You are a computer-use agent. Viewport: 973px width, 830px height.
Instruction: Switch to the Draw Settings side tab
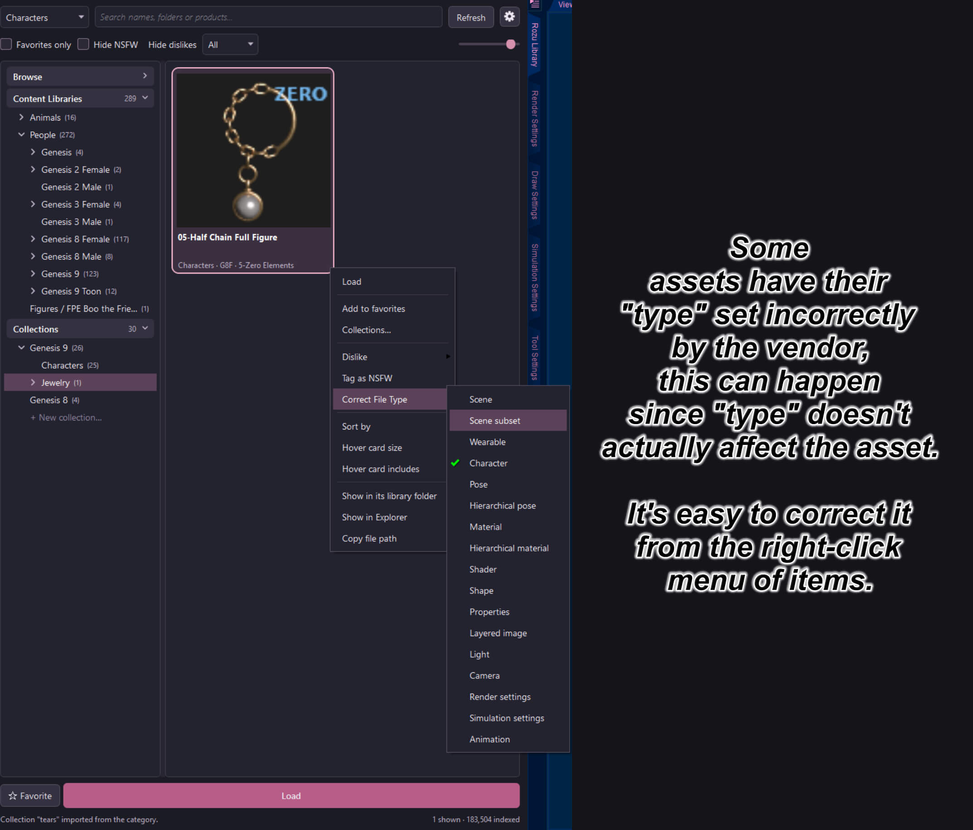534,195
